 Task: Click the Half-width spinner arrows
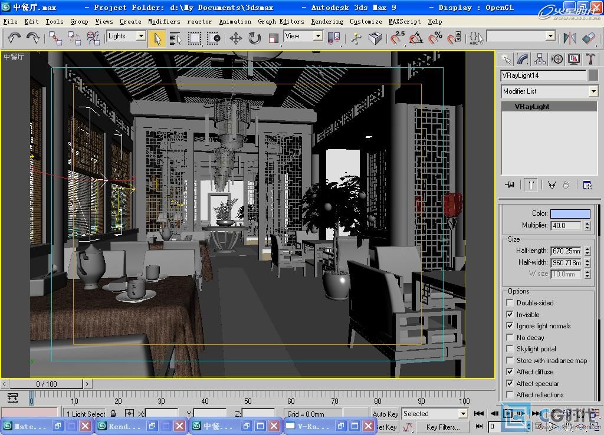click(x=587, y=262)
